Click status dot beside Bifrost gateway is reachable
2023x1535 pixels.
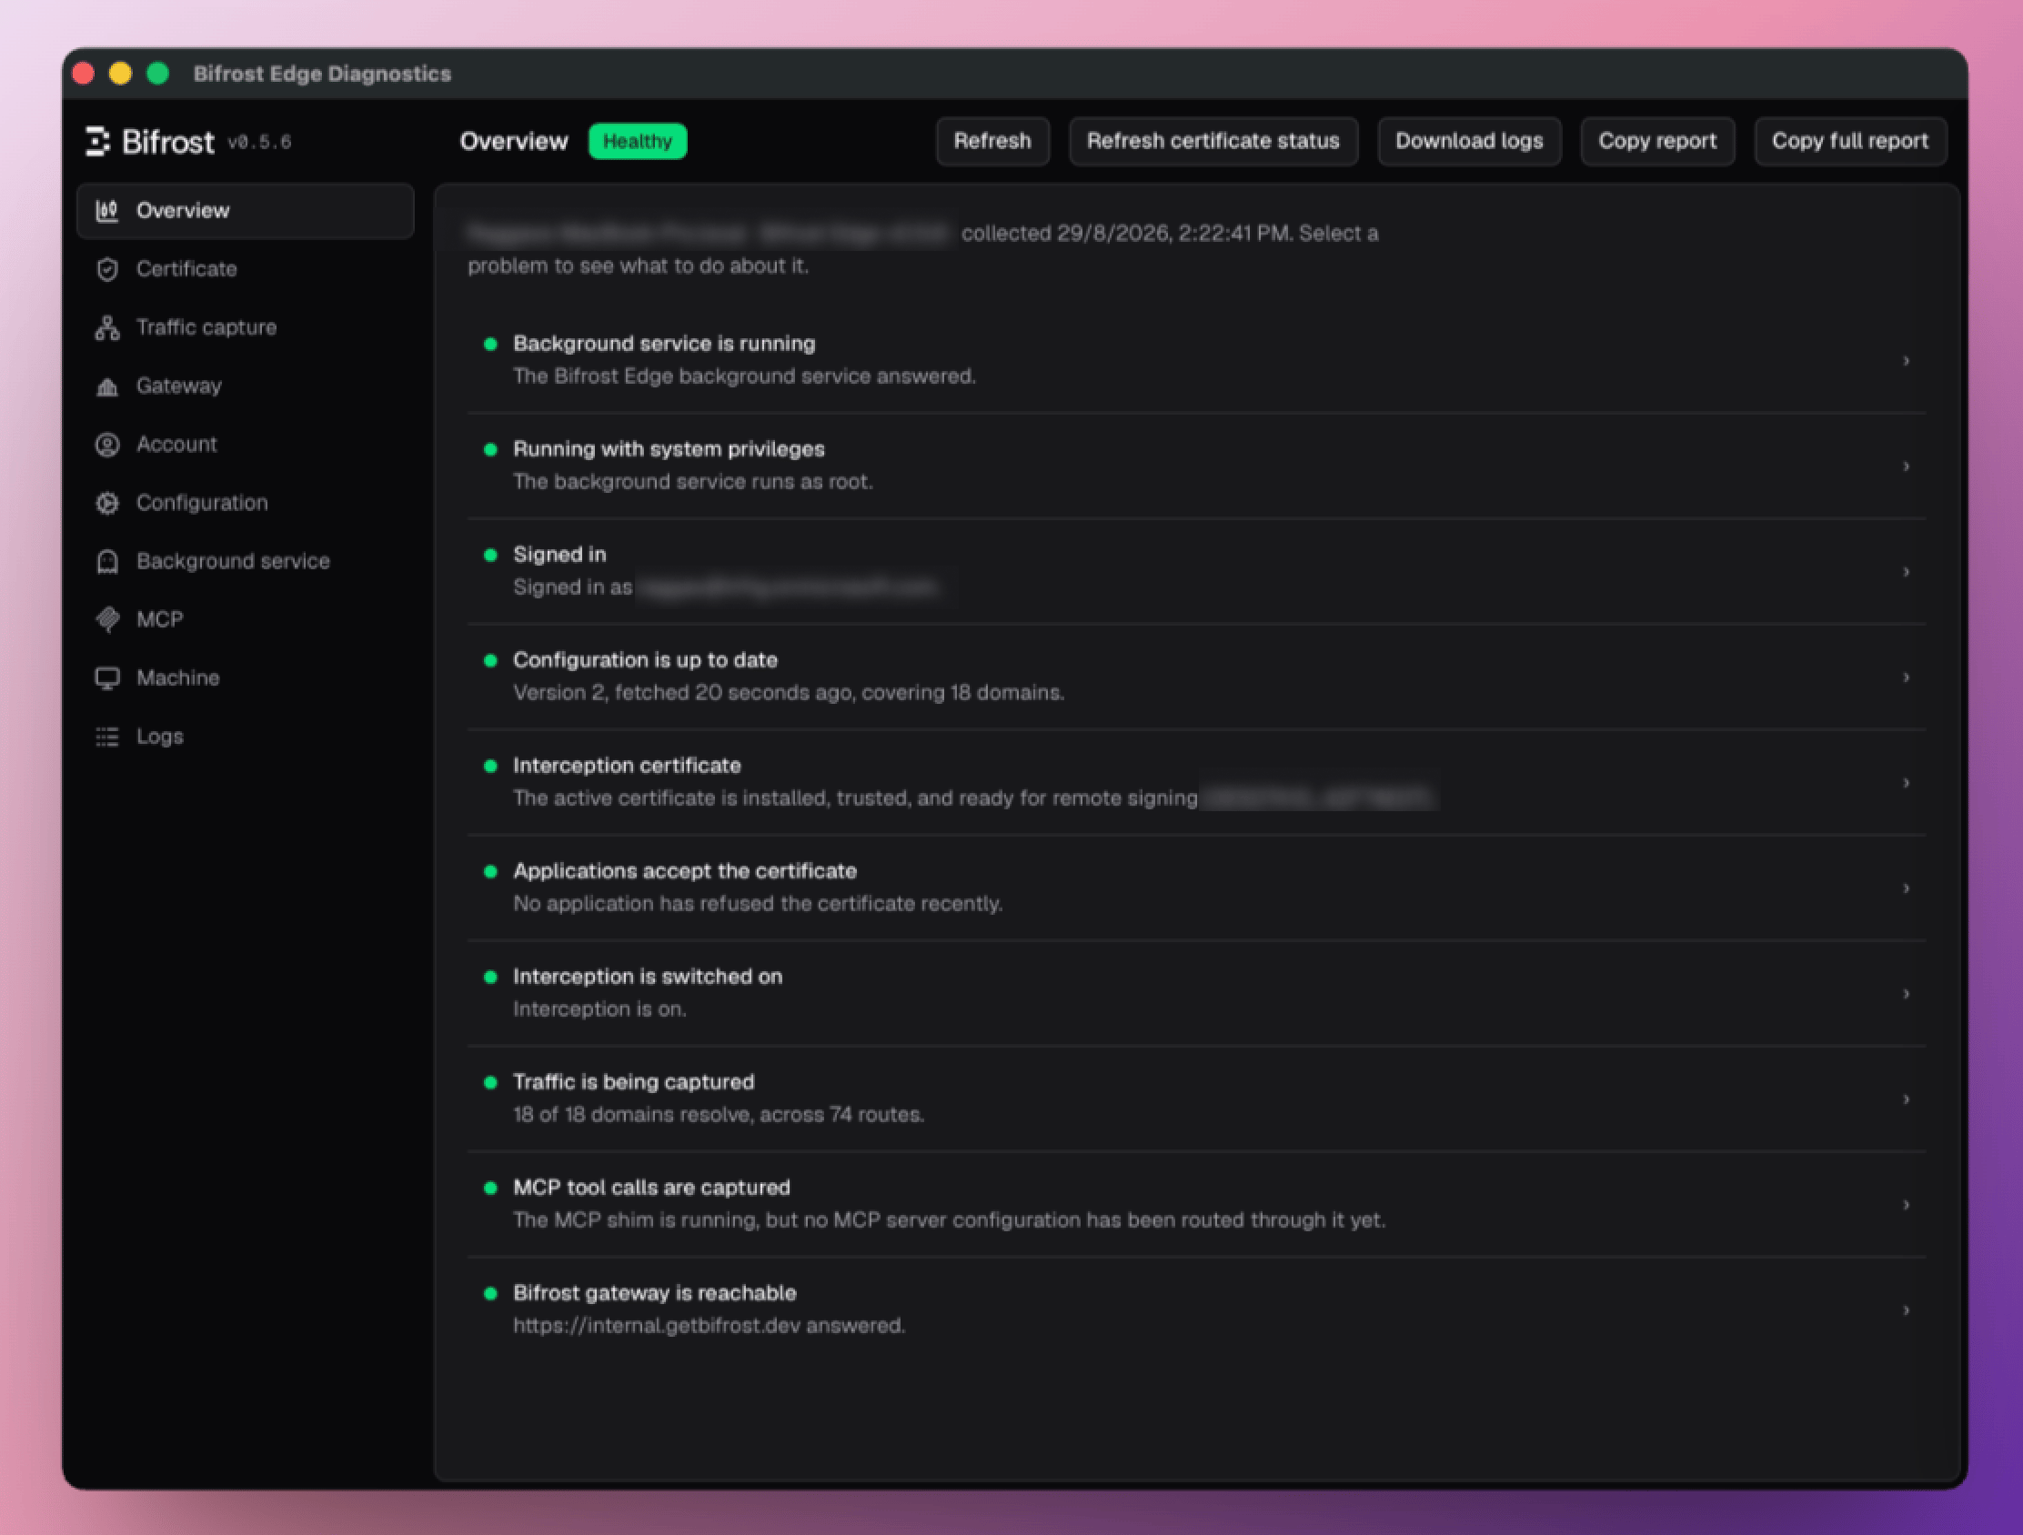pos(490,1294)
